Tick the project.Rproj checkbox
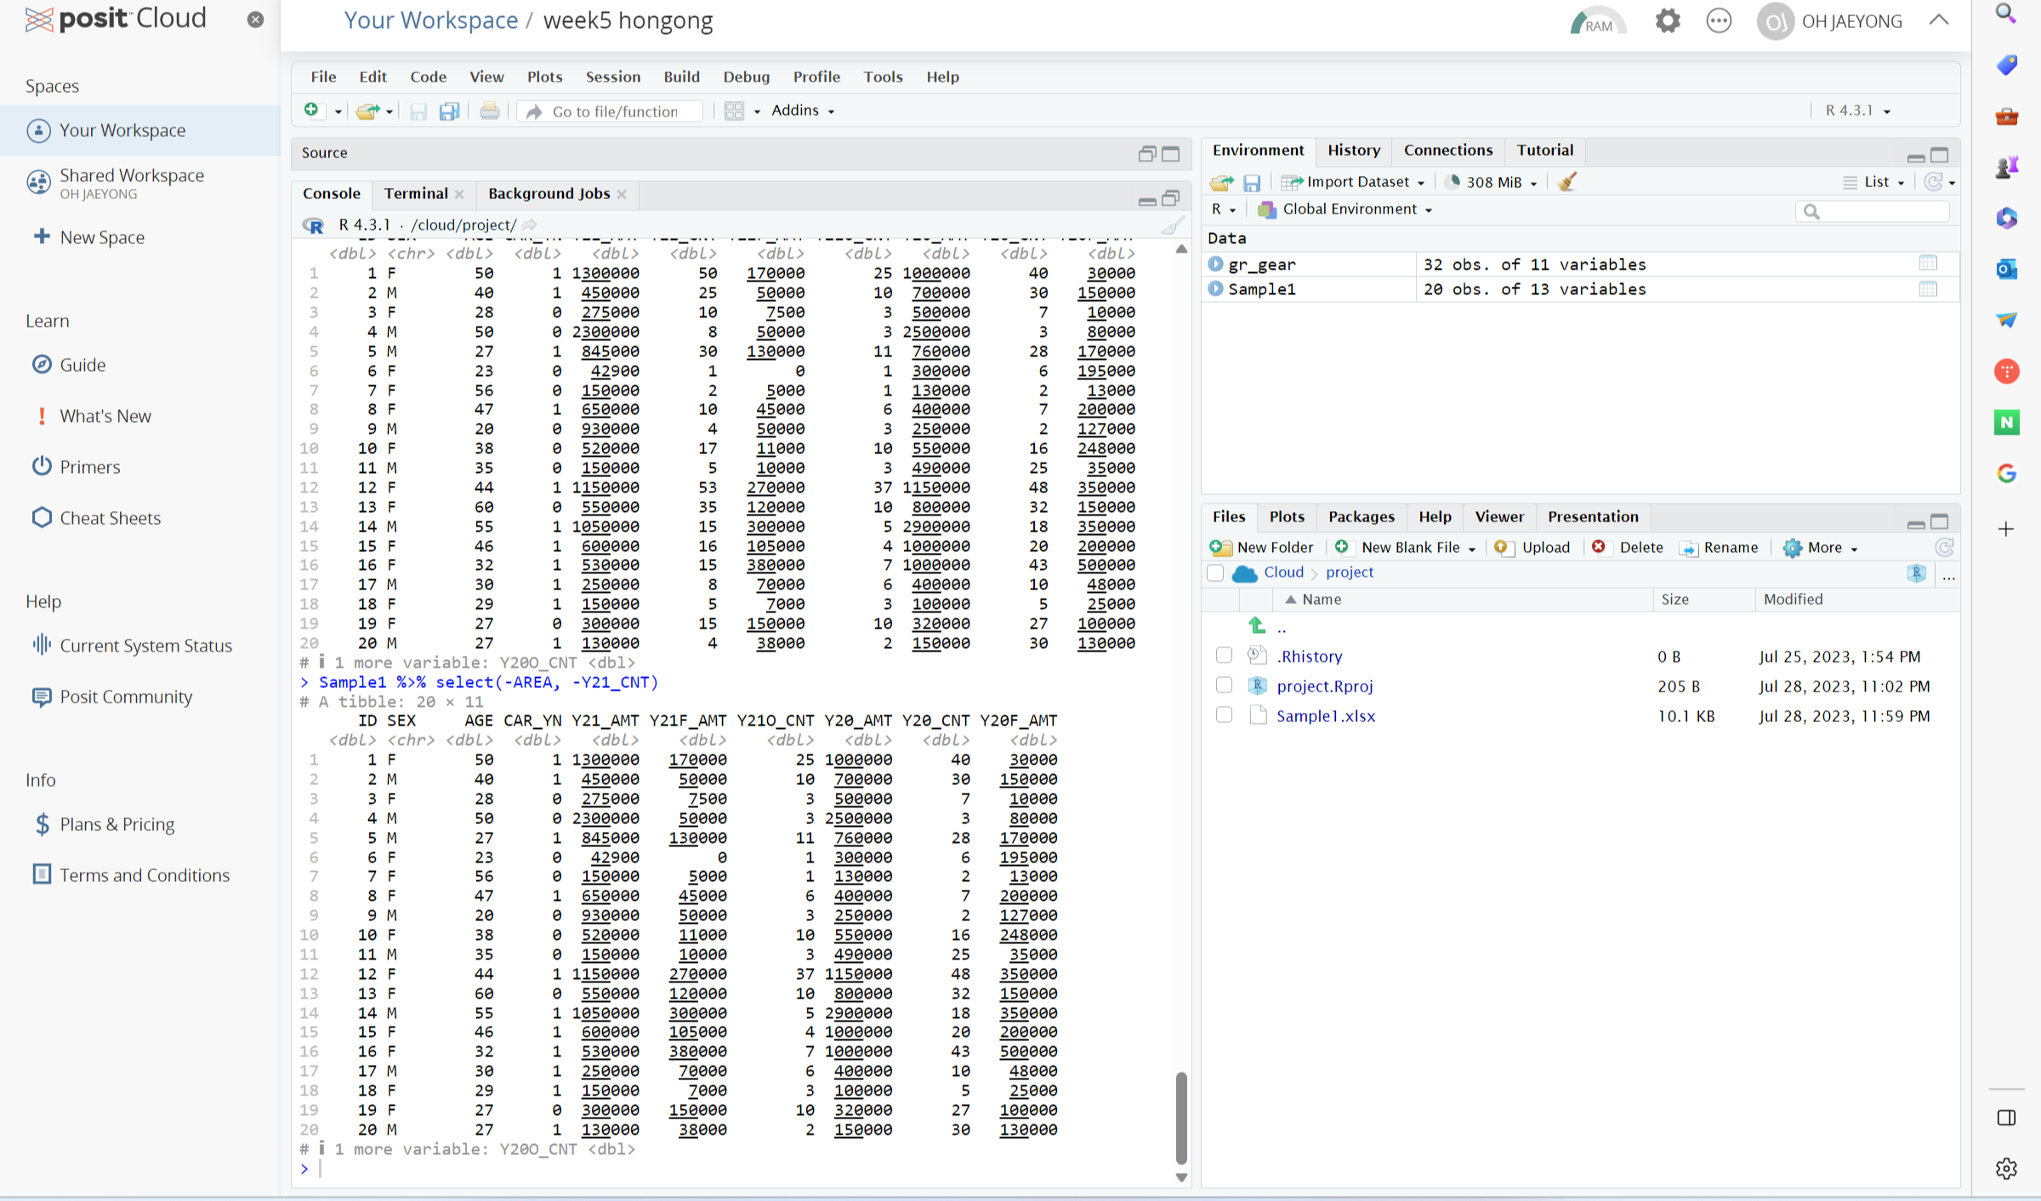 point(1224,686)
